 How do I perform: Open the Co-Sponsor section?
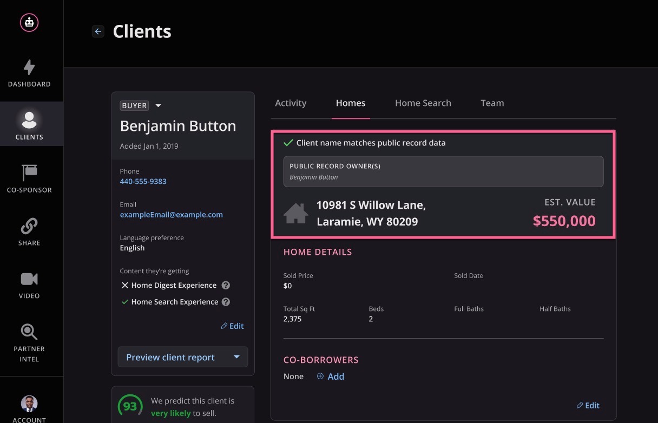[x=29, y=179]
